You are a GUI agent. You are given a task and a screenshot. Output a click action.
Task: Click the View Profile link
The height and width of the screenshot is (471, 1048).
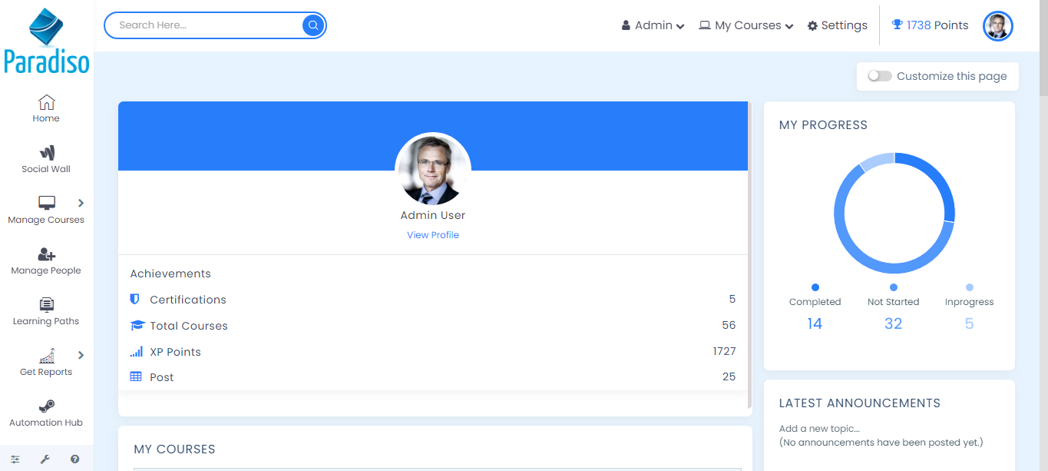point(433,235)
